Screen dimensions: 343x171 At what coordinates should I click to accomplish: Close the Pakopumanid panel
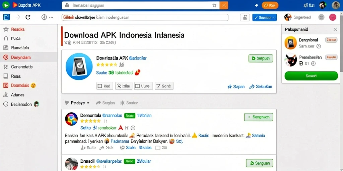pos(335,29)
